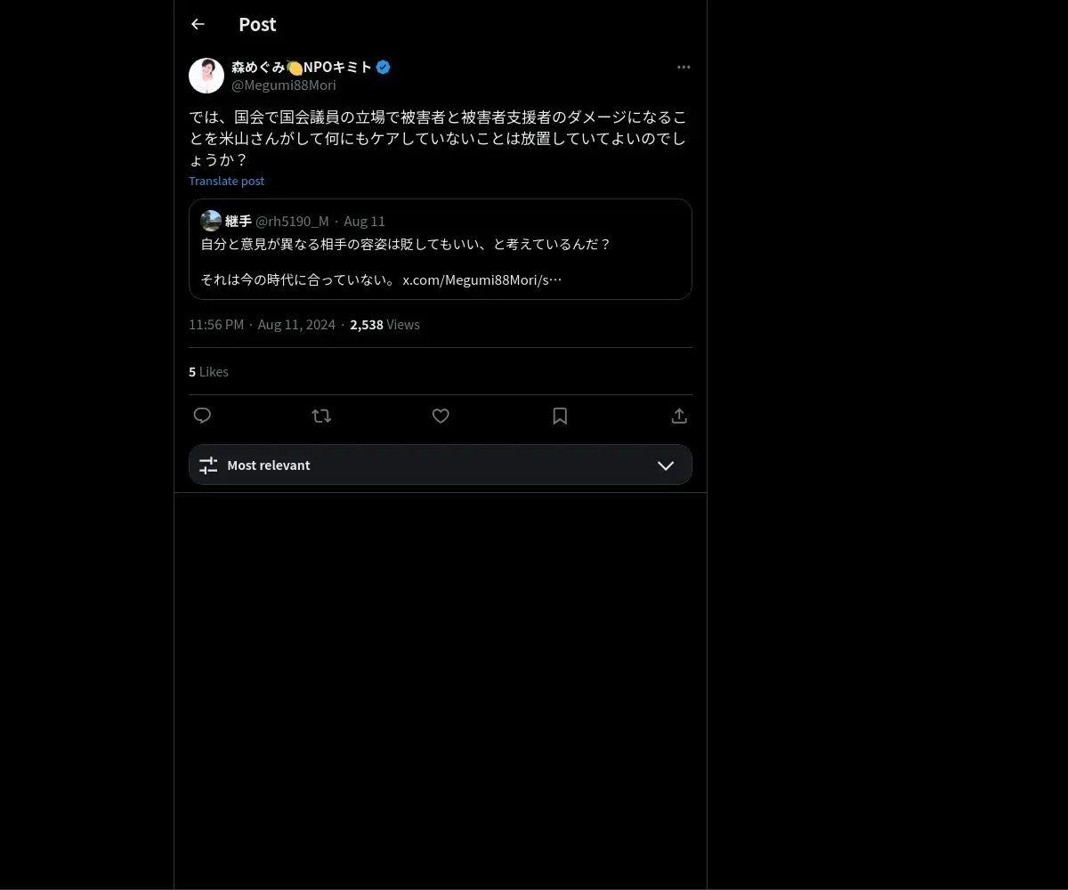
Task: Go back with the arrow icon
Action: point(198,24)
